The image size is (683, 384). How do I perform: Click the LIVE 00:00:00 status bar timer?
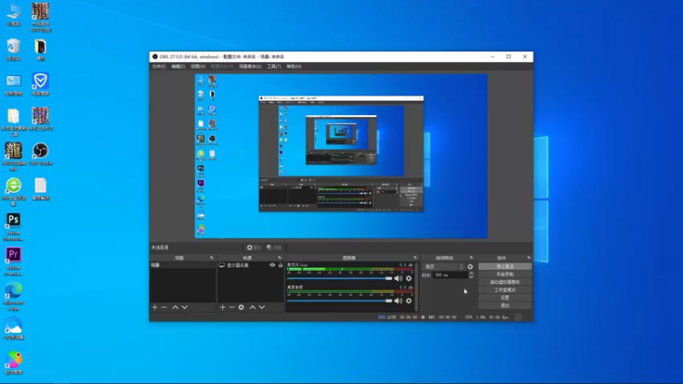[398, 317]
